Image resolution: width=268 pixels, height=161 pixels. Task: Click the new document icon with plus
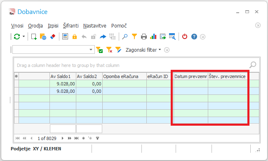34,37
